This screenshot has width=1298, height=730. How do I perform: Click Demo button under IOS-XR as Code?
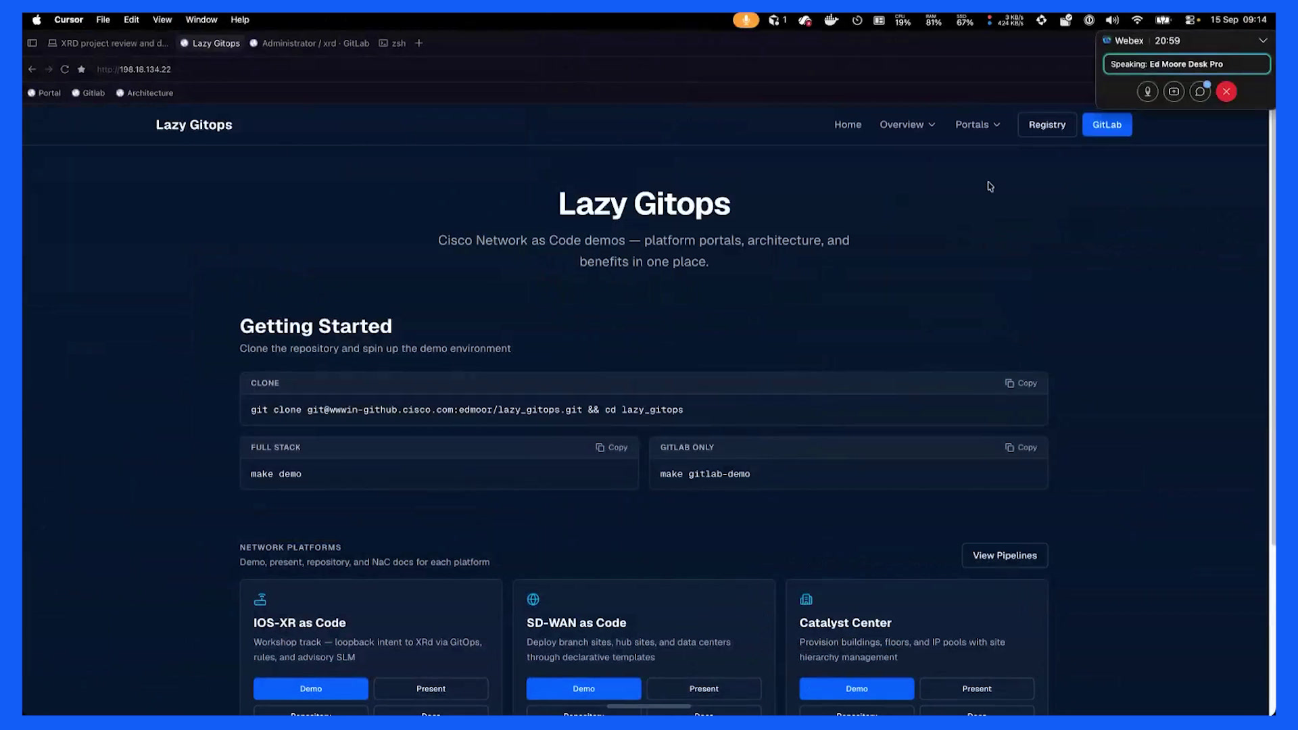[x=311, y=689]
